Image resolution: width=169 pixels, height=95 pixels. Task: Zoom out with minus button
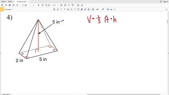46,5
